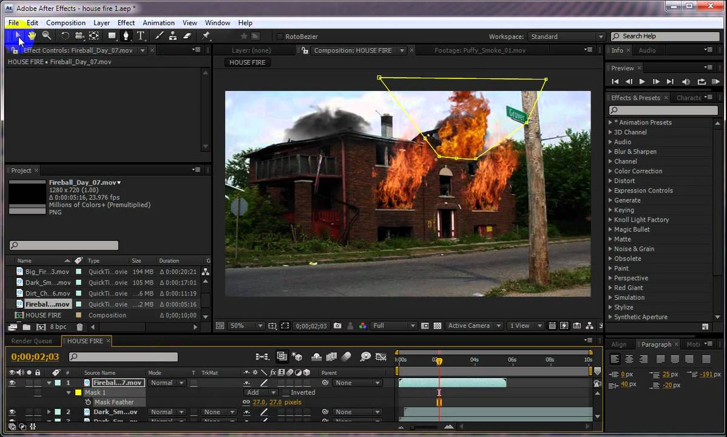Open the Workspace Standard dropdown

pos(566,36)
